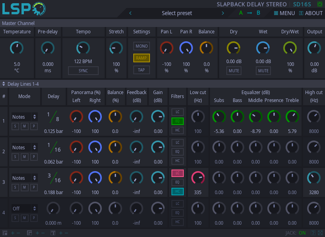Solo delay line 1 with S button

point(15,126)
